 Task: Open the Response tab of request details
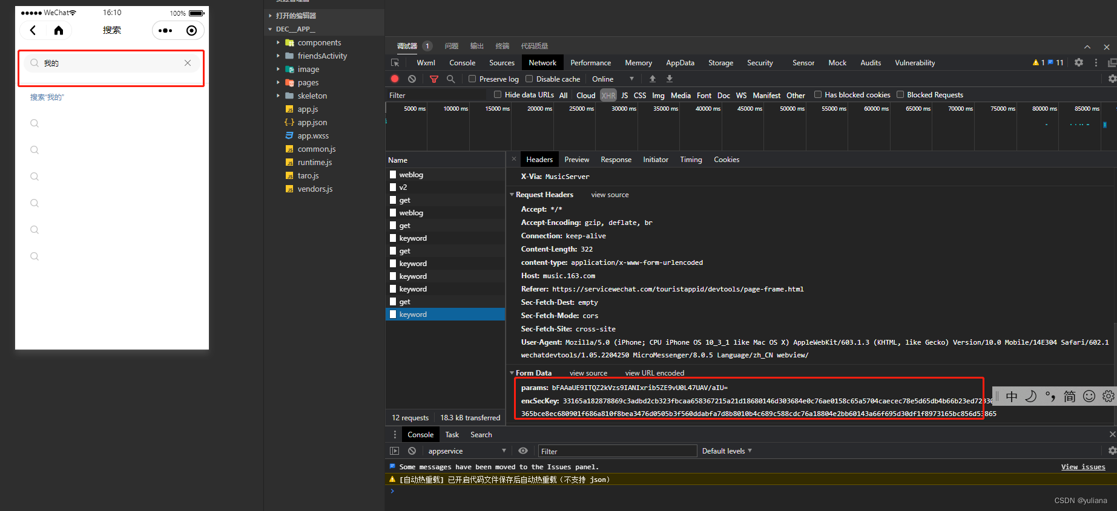coord(616,159)
